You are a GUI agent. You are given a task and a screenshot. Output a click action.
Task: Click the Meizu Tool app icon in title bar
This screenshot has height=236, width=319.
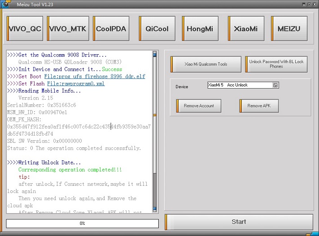point(5,4)
